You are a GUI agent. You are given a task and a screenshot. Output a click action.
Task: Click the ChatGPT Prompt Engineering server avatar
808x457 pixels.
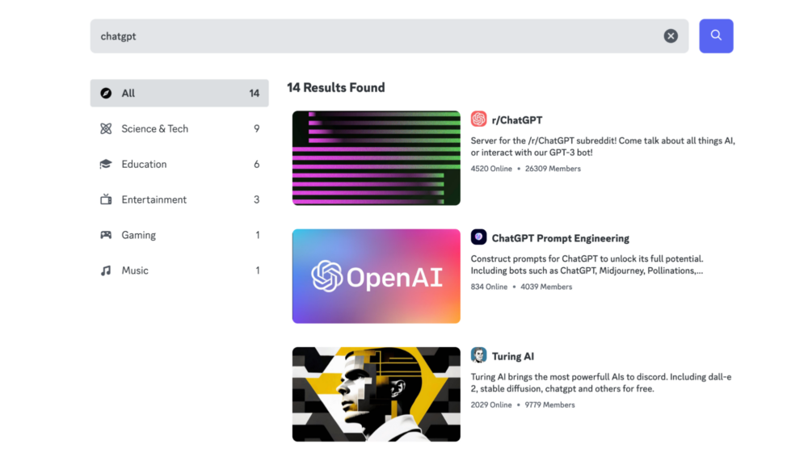pos(478,237)
